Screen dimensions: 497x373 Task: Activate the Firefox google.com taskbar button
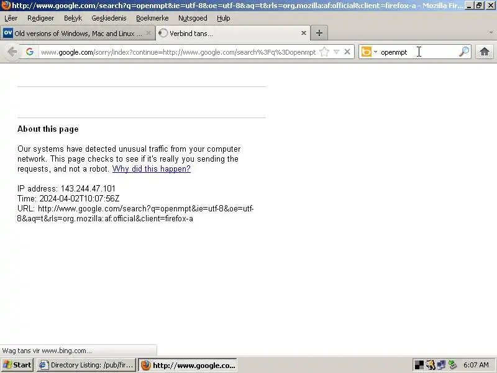188,365
